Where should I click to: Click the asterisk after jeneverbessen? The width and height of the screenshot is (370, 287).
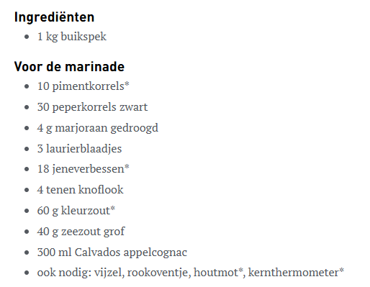(x=127, y=166)
